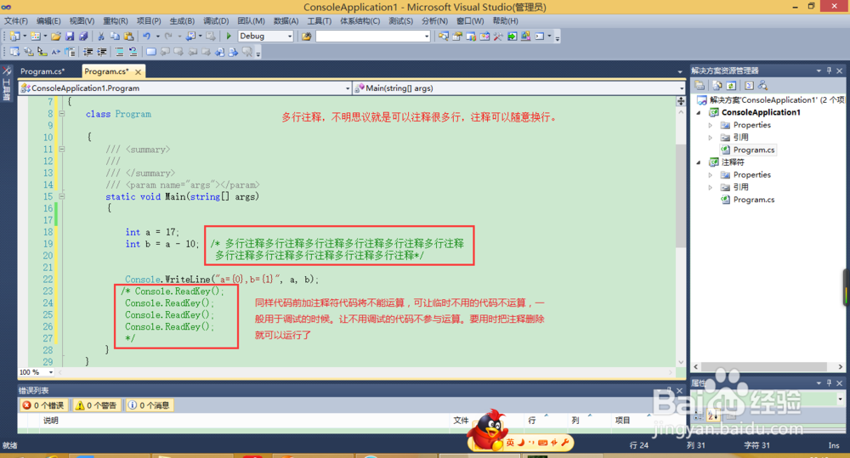Open the active files list arrow at tab bar
This screenshot has height=458, width=850.
[x=680, y=71]
